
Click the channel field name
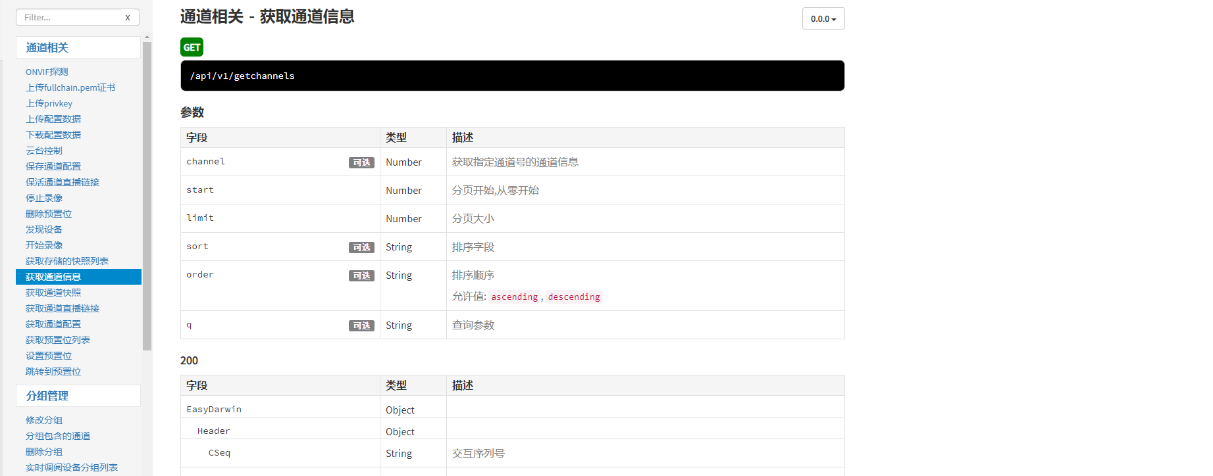[205, 162]
